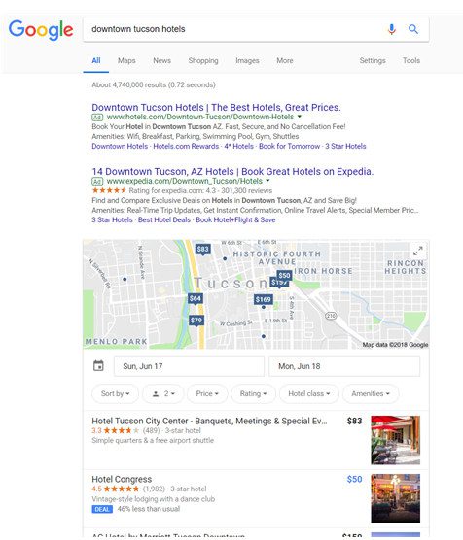463x540 pixels.
Task: Click the microphone voice search icon
Action: 391,29
